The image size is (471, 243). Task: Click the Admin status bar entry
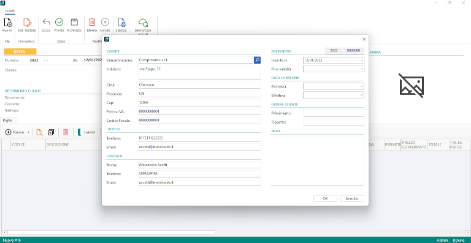pyautogui.click(x=442, y=241)
